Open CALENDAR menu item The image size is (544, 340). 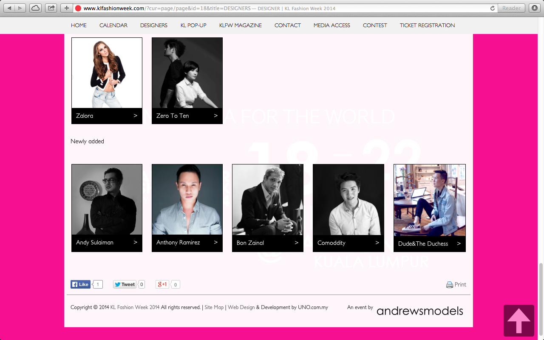pyautogui.click(x=113, y=25)
